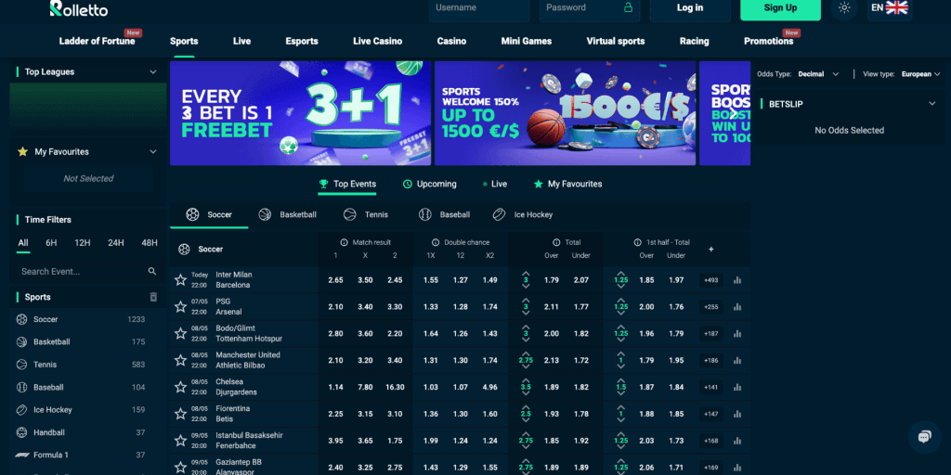Select the Top Events tab
Image resolution: width=951 pixels, height=475 pixels.
[347, 185]
